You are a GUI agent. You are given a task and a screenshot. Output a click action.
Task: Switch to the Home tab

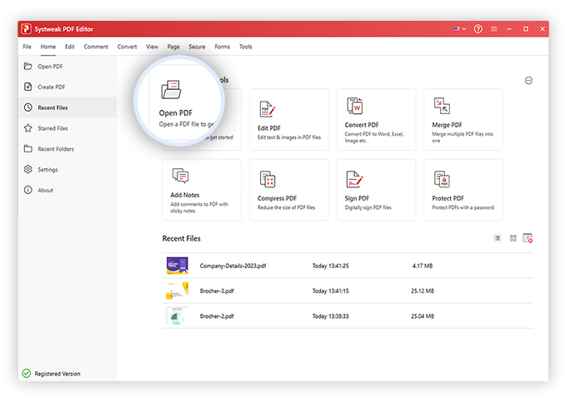[x=48, y=47]
